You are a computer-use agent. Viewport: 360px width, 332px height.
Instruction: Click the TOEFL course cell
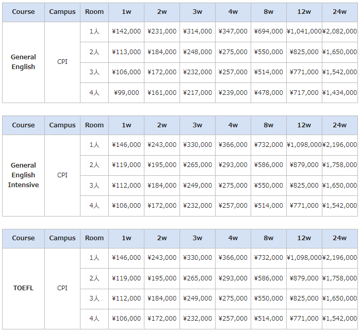23,288
